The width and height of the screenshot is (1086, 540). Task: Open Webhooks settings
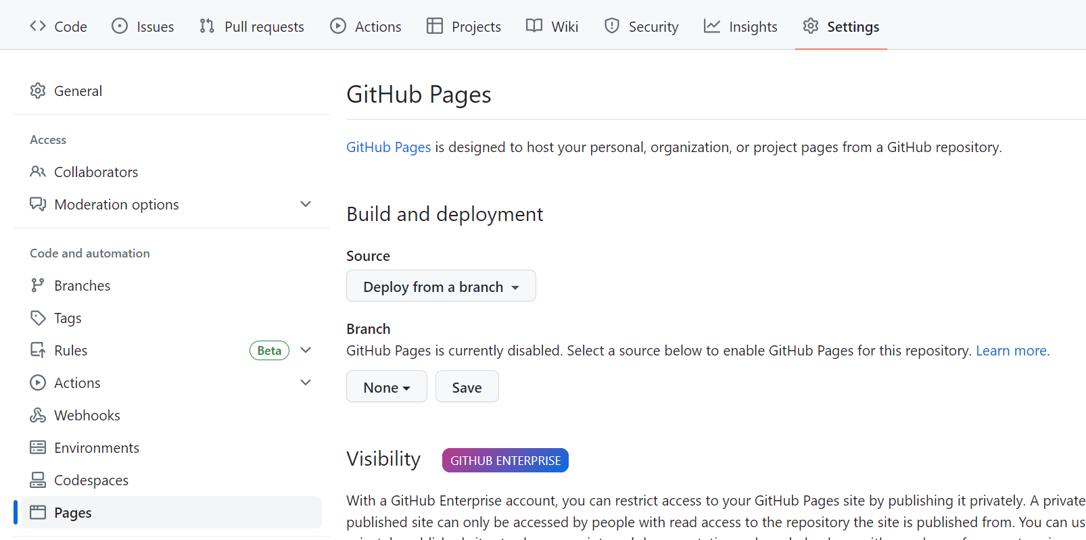[172, 415]
